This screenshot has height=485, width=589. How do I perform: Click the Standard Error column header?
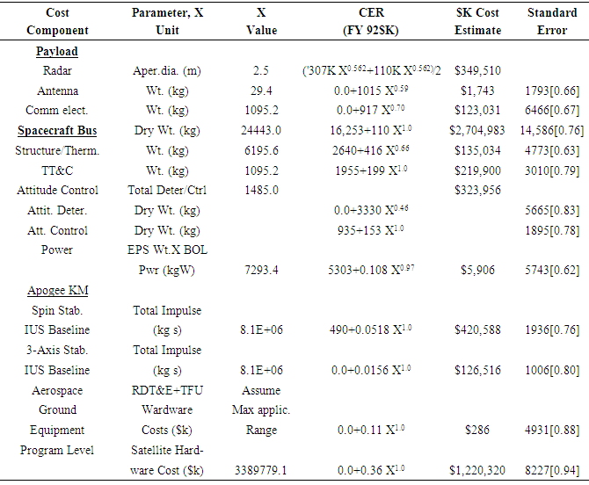[552, 21]
